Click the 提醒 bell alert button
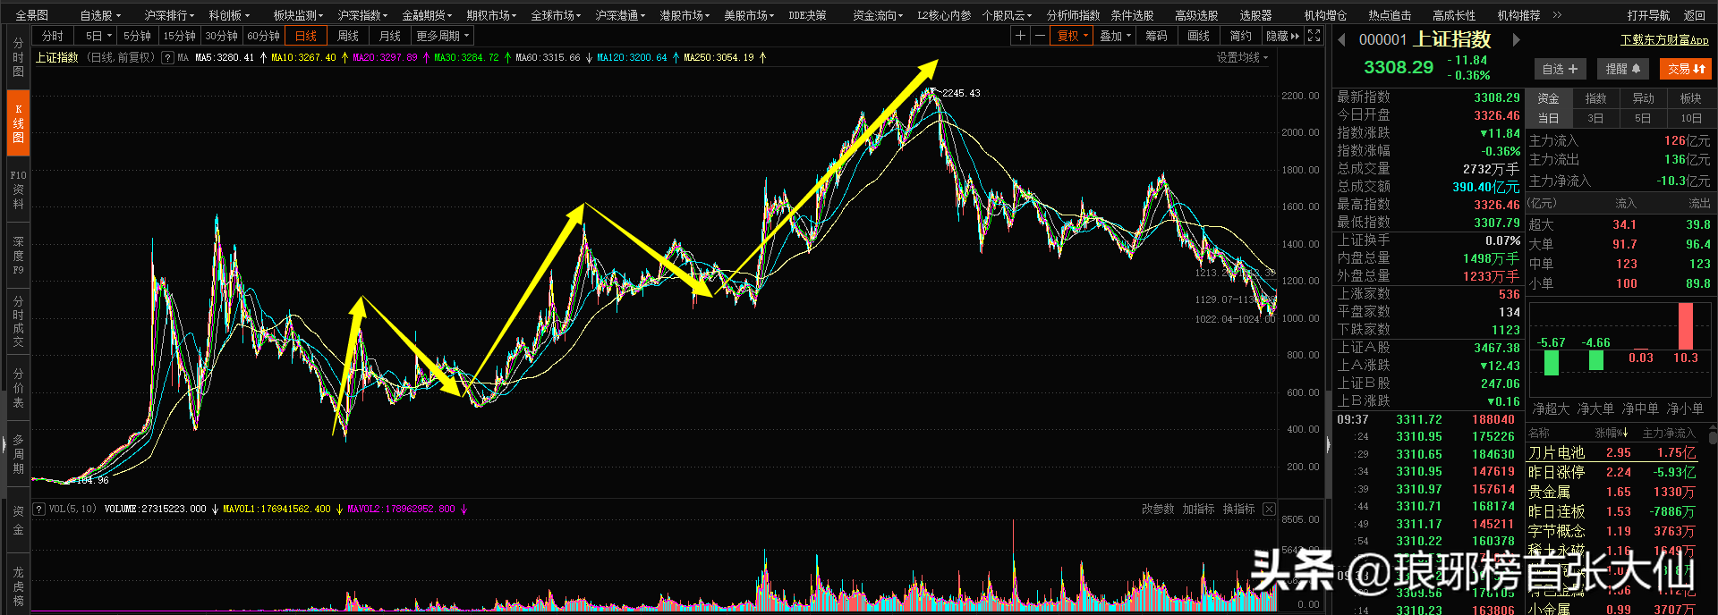 (x=1622, y=69)
